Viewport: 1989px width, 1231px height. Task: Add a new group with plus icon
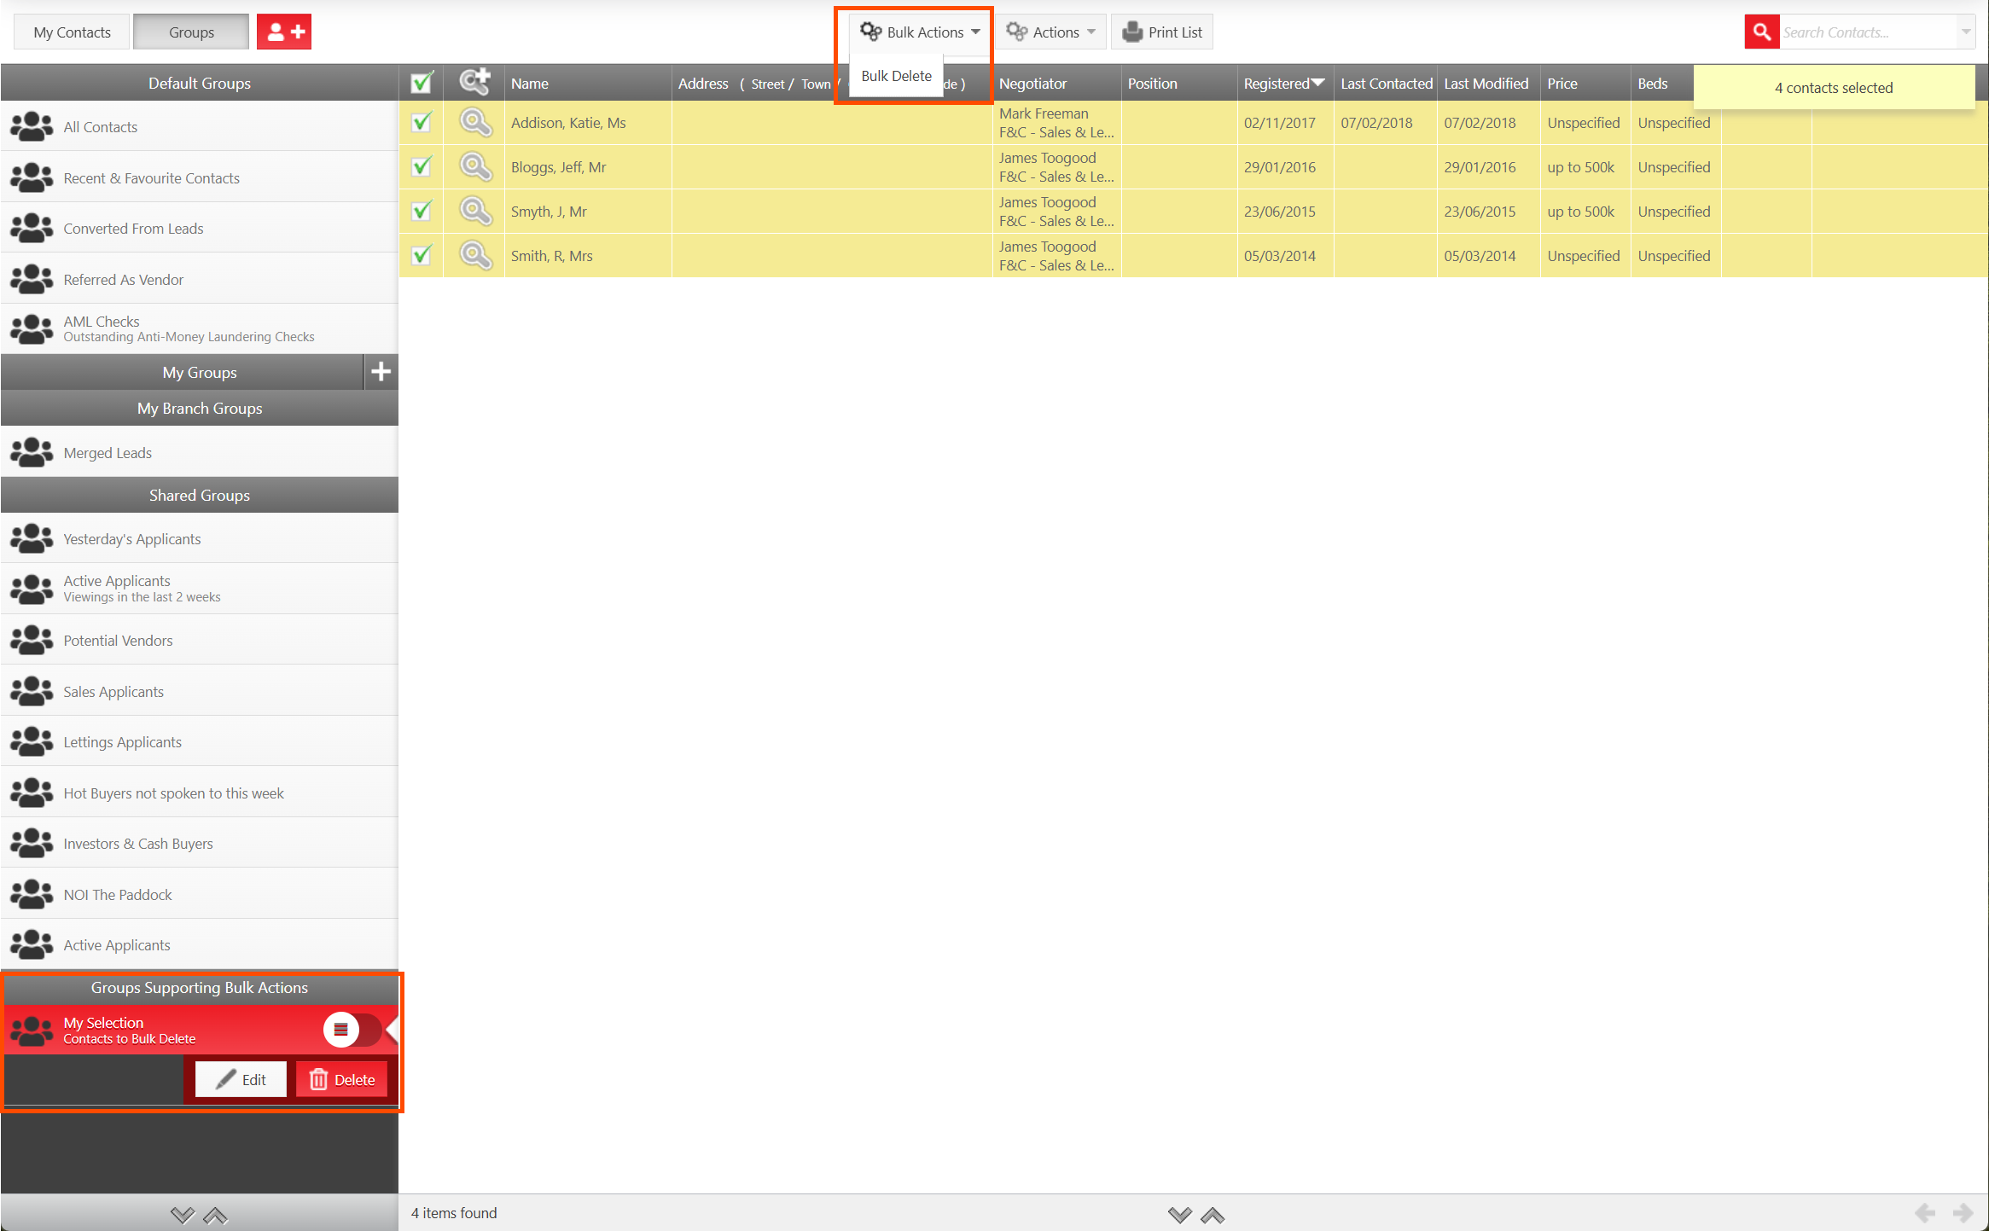pyautogui.click(x=381, y=372)
